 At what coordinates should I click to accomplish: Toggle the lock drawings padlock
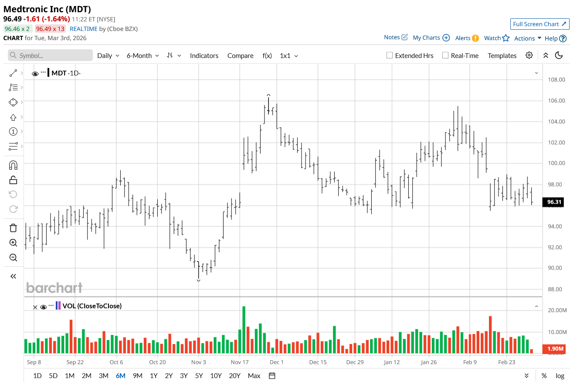click(x=13, y=180)
